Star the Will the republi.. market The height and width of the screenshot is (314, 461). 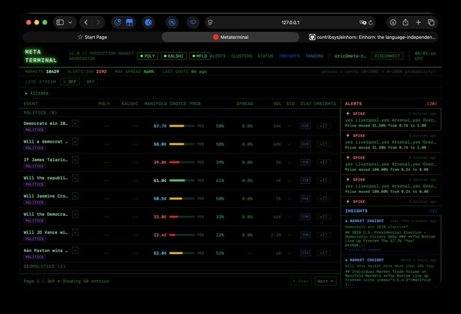[x=75, y=178]
